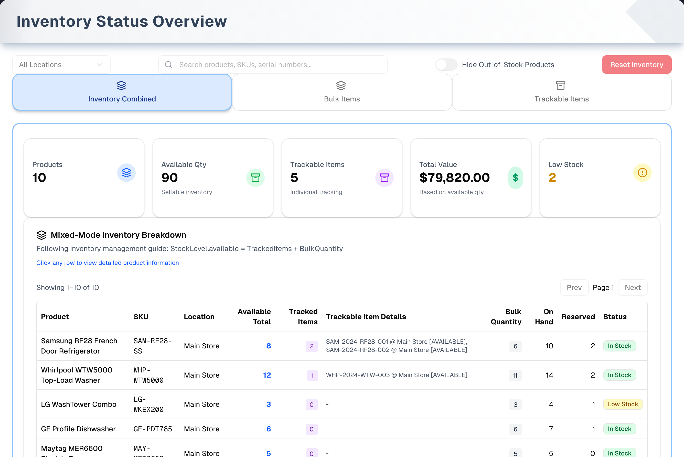This screenshot has width=684, height=457.
Task: Click the SKU column header
Action: click(141, 317)
